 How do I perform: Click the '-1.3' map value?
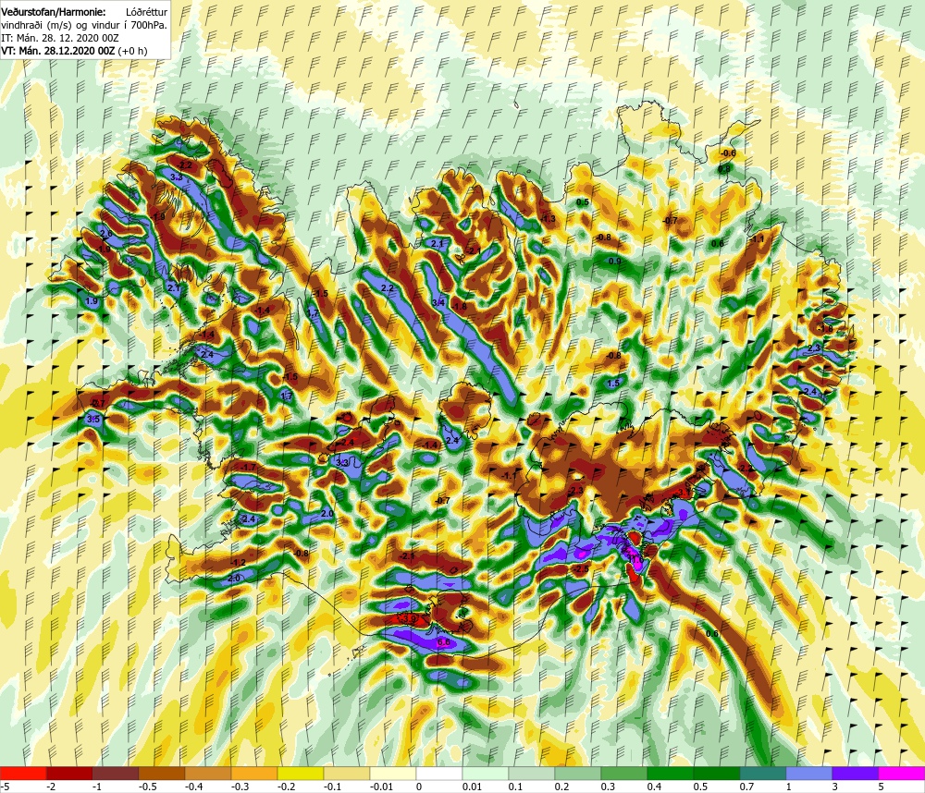pos(548,219)
